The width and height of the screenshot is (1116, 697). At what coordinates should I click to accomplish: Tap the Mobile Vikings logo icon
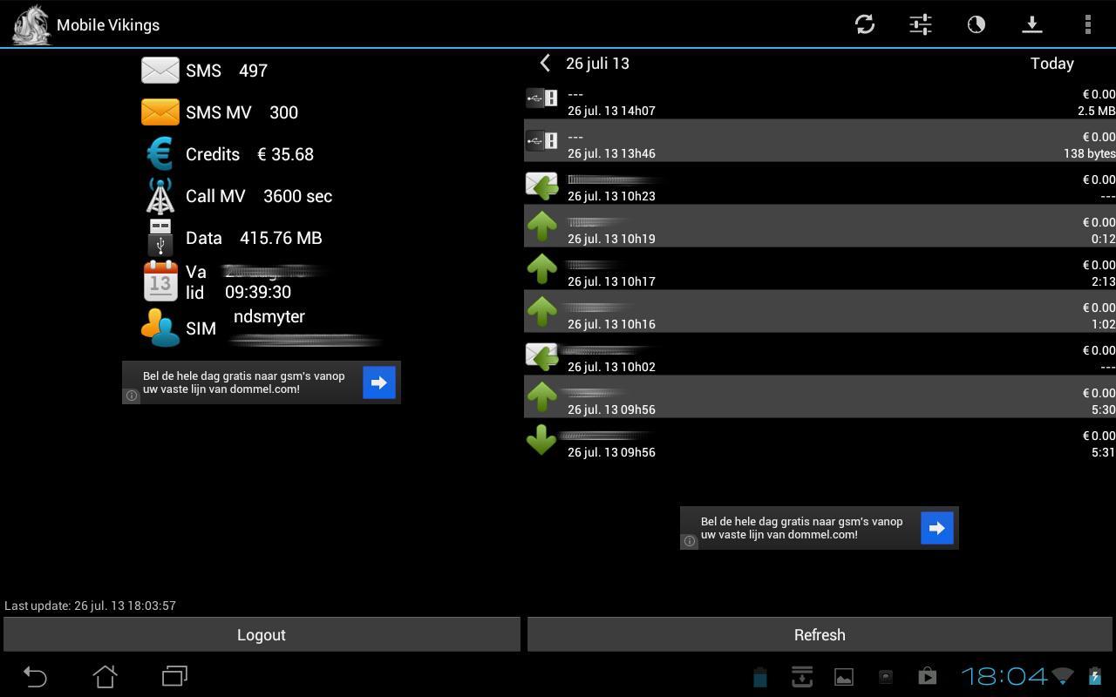[31, 24]
